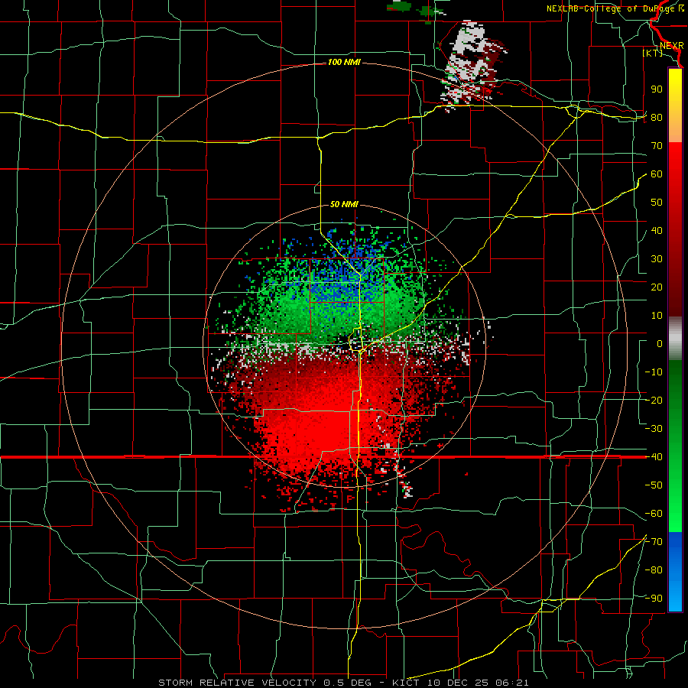The height and width of the screenshot is (688, 688).
Task: Click the NEXR label above color scale
Action: [671, 46]
